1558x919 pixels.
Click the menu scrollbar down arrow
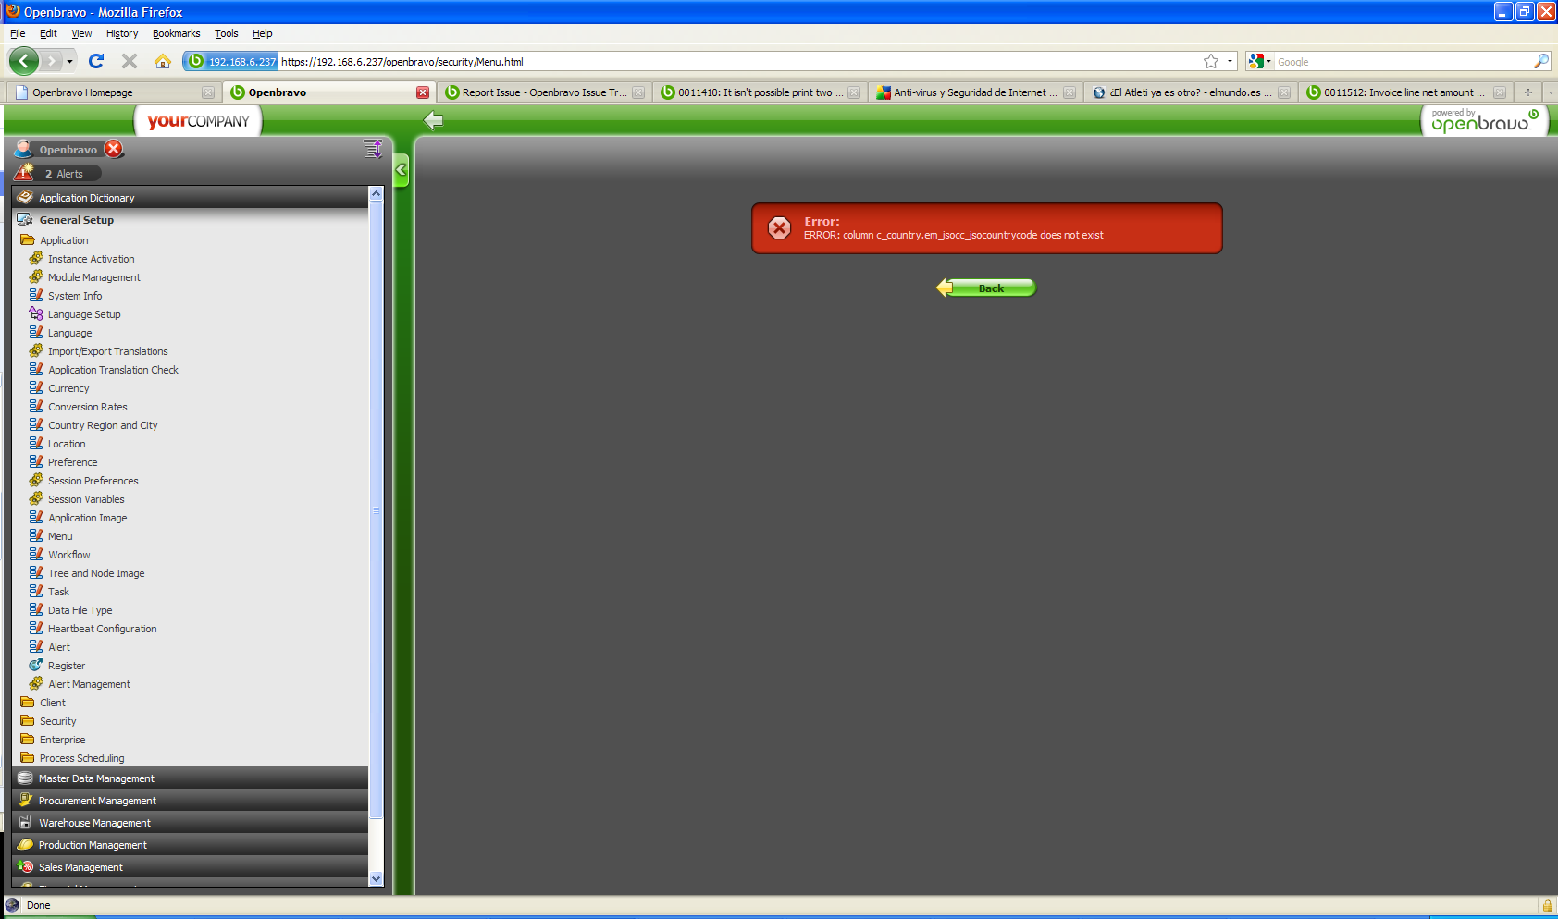[376, 879]
